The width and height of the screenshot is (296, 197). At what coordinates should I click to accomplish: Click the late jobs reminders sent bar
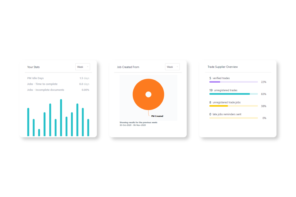(x=234, y=118)
